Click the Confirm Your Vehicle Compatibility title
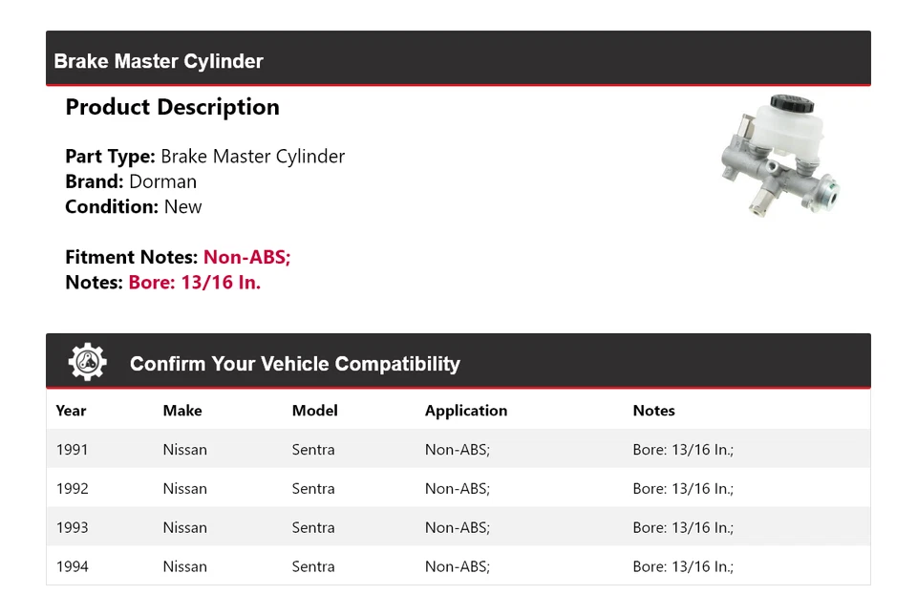The image size is (917, 616). pos(294,364)
